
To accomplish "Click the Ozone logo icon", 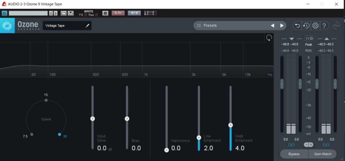I will (7, 26).
